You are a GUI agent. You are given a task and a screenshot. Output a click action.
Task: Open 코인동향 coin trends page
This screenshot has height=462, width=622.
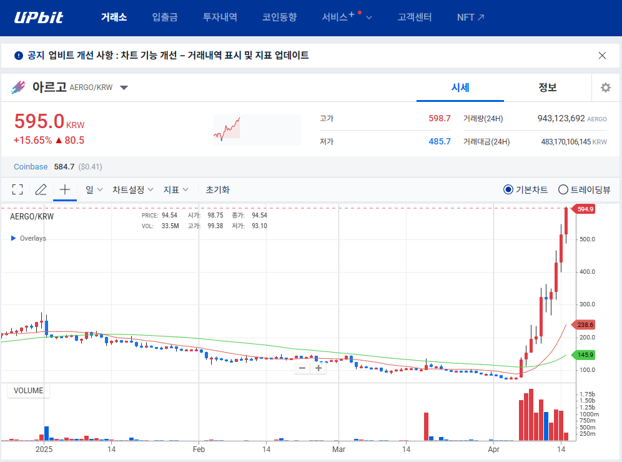click(x=279, y=17)
